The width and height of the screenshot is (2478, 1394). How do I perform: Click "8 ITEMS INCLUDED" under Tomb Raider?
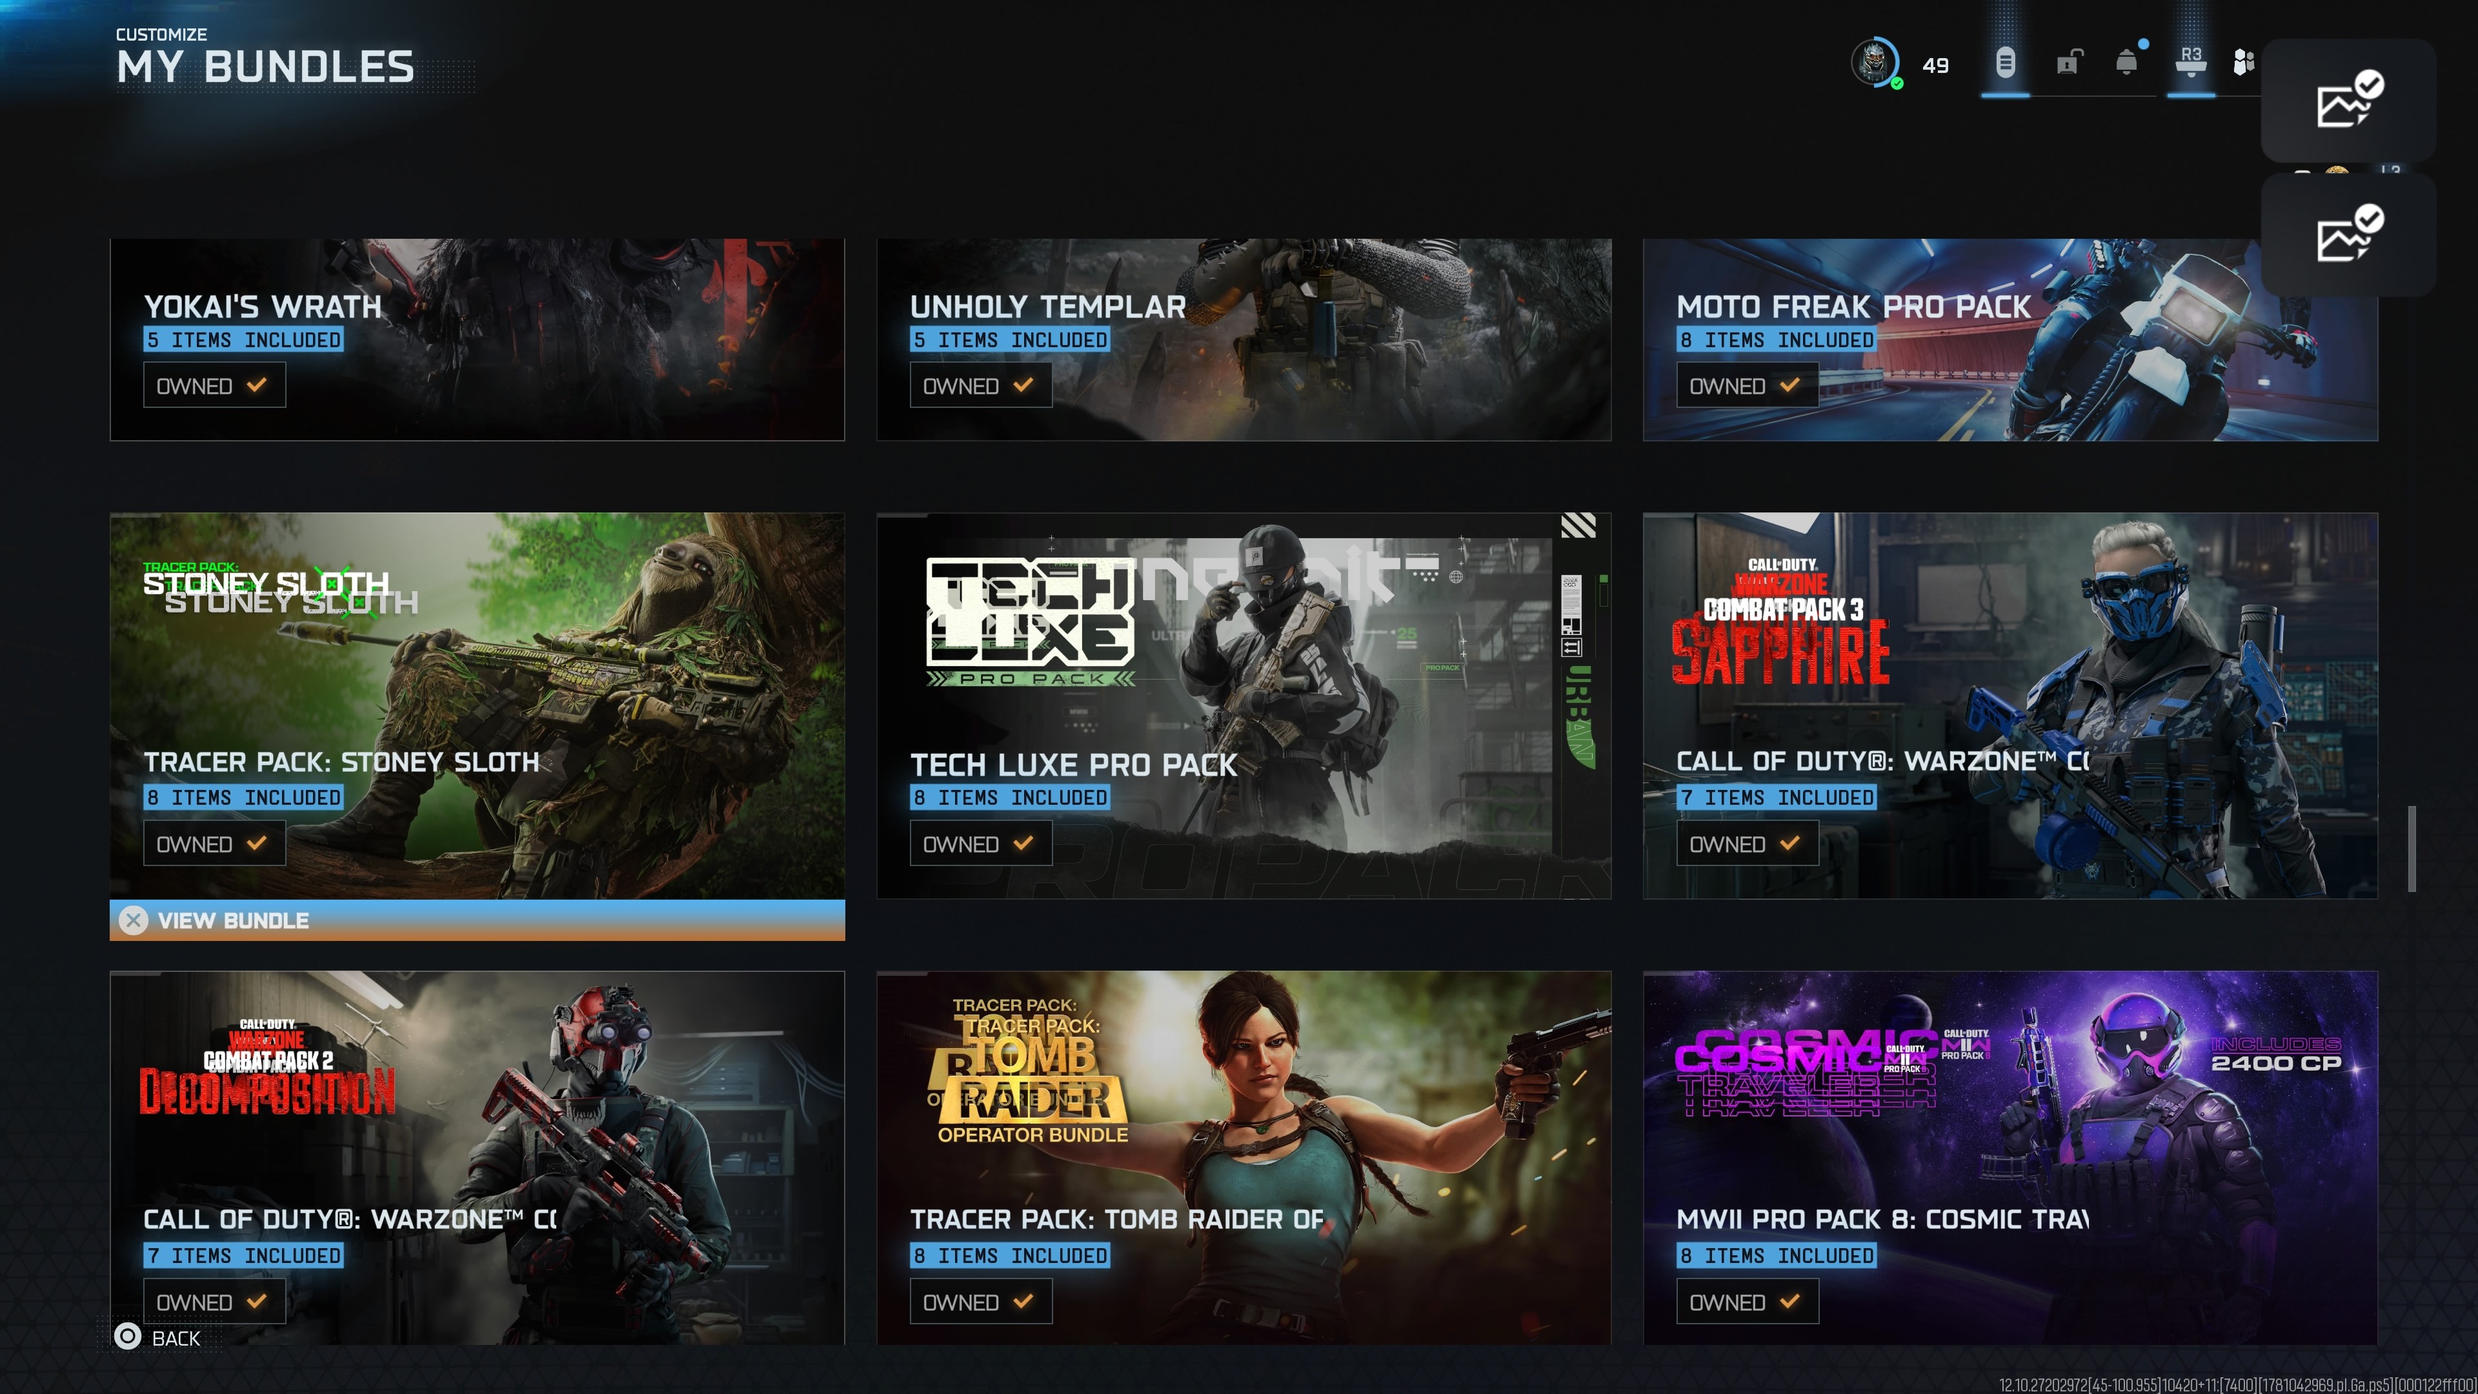click(1010, 1255)
